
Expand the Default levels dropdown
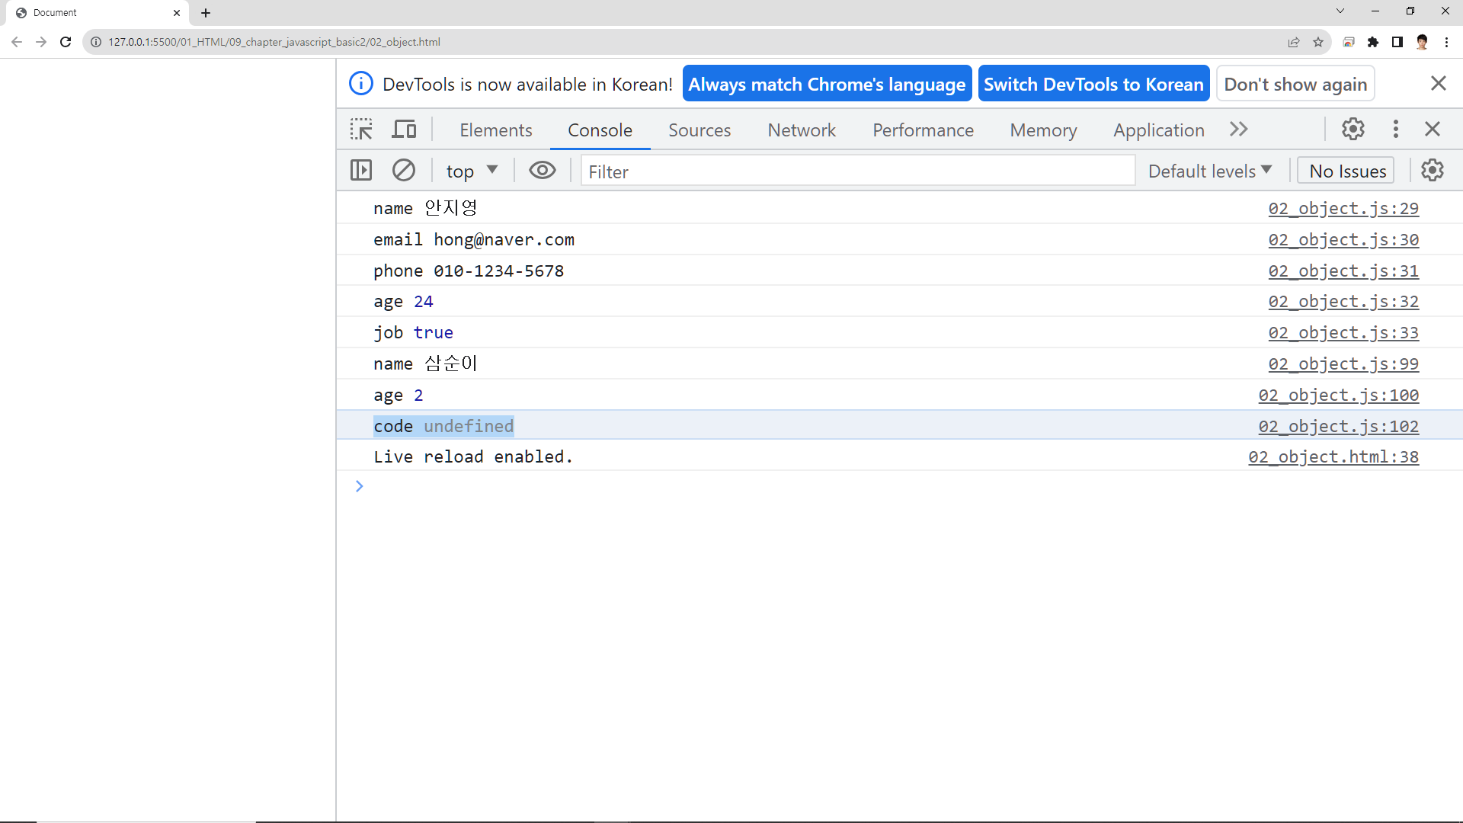1210,171
